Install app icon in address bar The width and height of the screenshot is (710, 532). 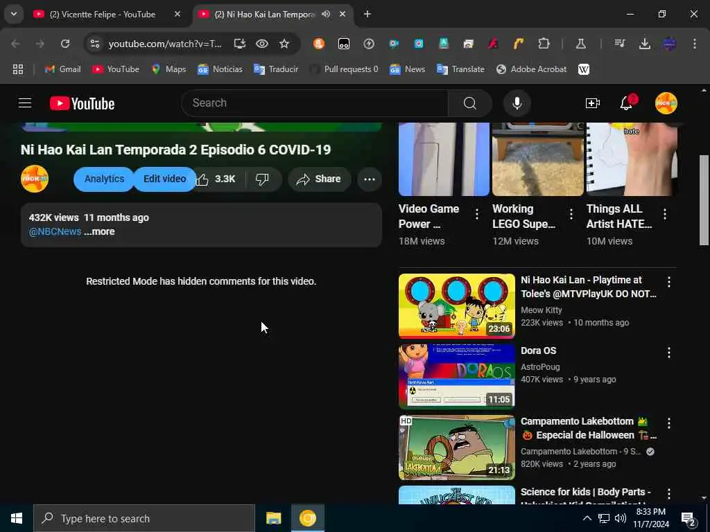[239, 44]
